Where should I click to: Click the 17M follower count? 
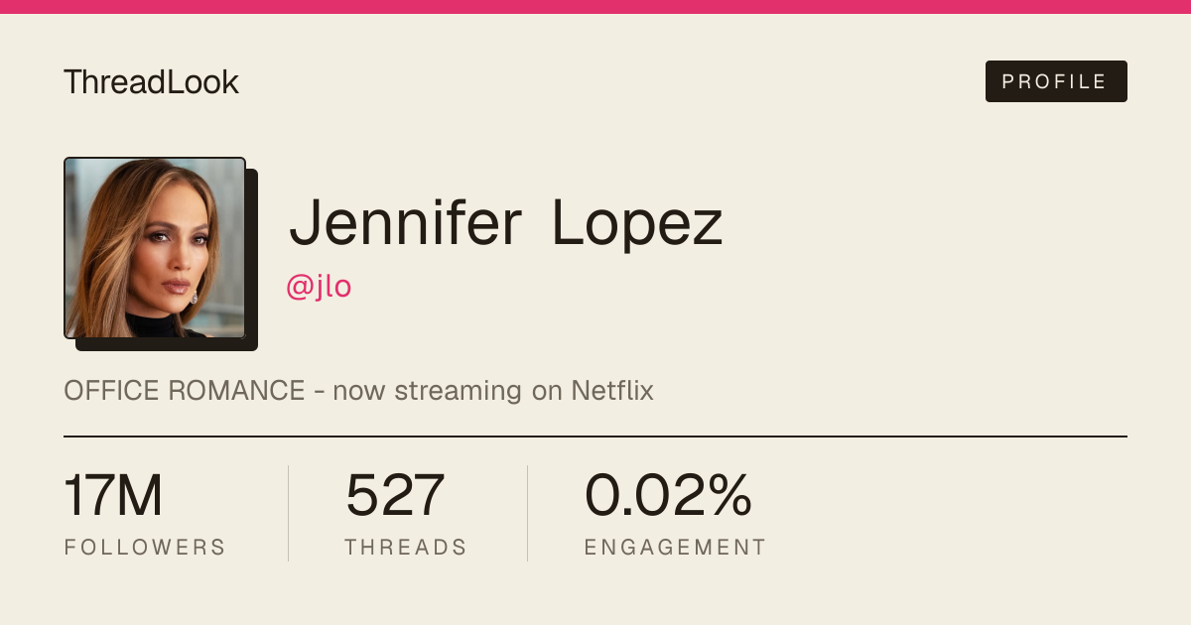(x=113, y=496)
